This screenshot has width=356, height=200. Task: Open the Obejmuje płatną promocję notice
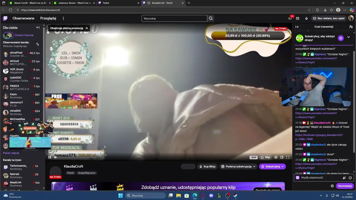[69, 28]
